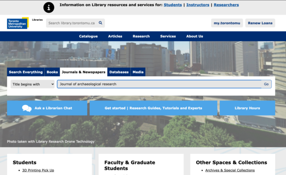Click the Toronto Metropolitan University logo
This screenshot has width=286, height=175.
18,23
